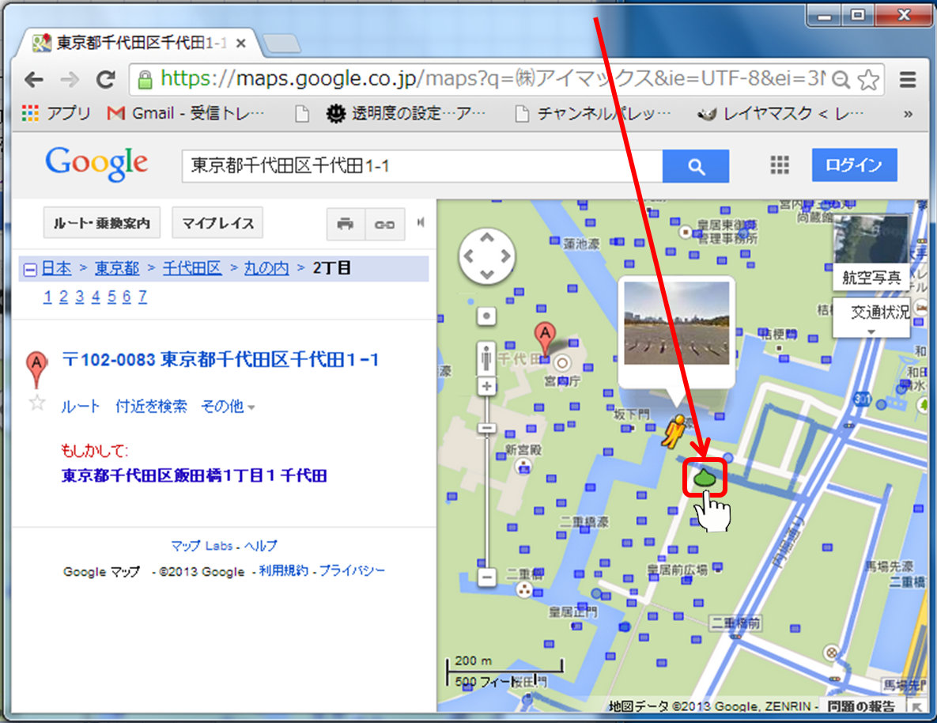Toggle the 航空写真 satellite view
Image resolution: width=937 pixels, height=723 pixels.
pos(871,278)
